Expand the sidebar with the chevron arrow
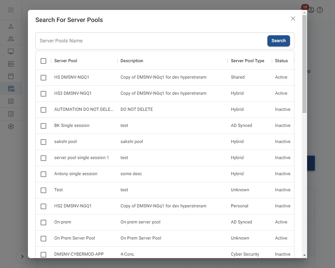 pyautogui.click(x=22, y=256)
